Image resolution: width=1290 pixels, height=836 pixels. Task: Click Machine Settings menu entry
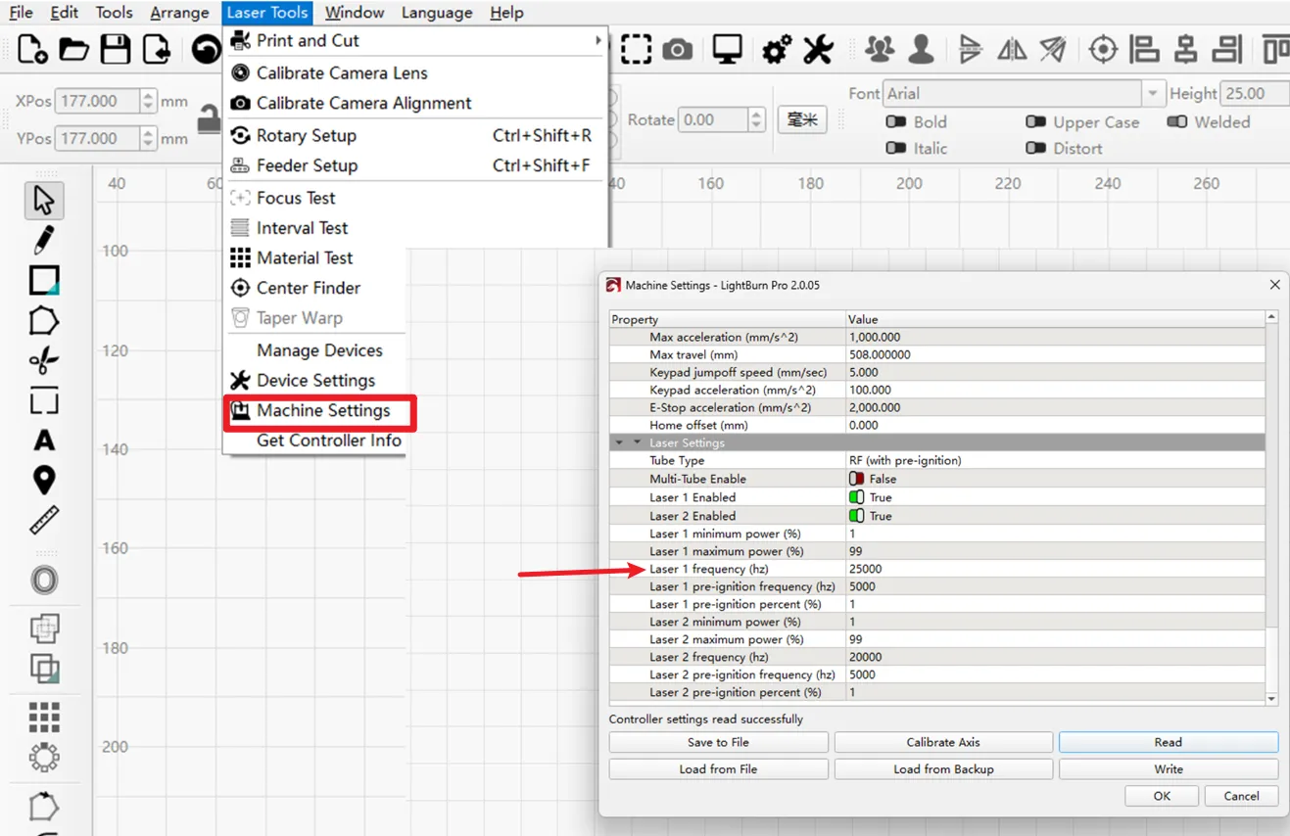(322, 411)
